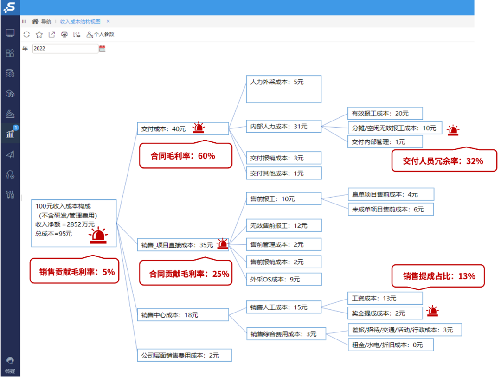This screenshot has width=501, height=377.
Task: Open 个人参数 personal parameters
Action: click(100, 34)
